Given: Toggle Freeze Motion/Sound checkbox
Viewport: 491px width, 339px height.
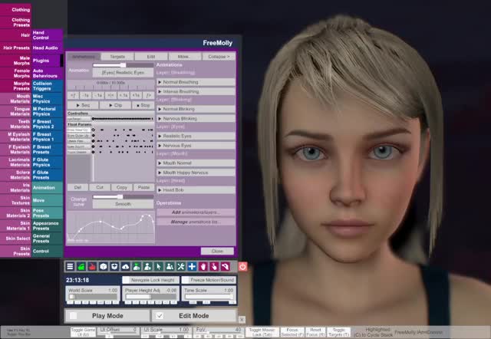Looking at the screenshot, I should (186, 280).
